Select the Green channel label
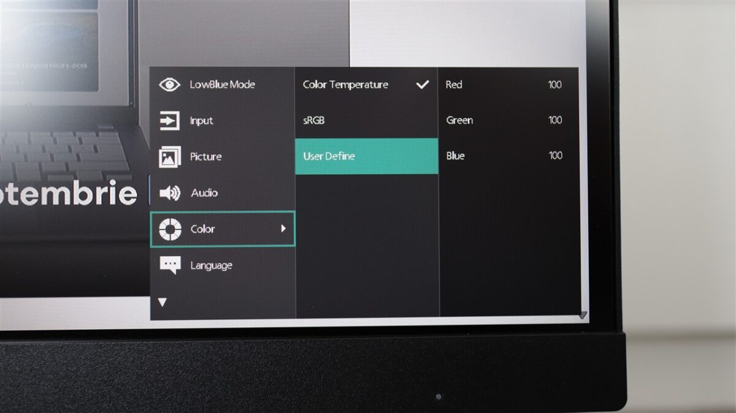Image resolution: width=736 pixels, height=413 pixels. [459, 120]
